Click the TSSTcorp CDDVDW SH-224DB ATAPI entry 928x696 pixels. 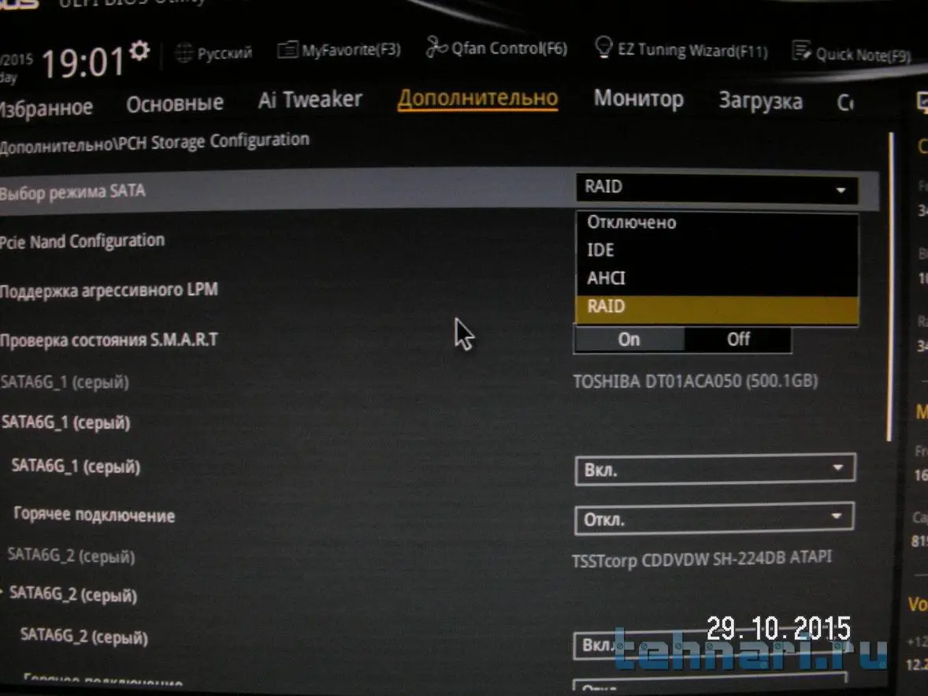tap(702, 559)
